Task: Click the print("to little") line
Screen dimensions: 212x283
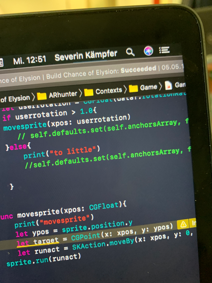Action: 62,153
